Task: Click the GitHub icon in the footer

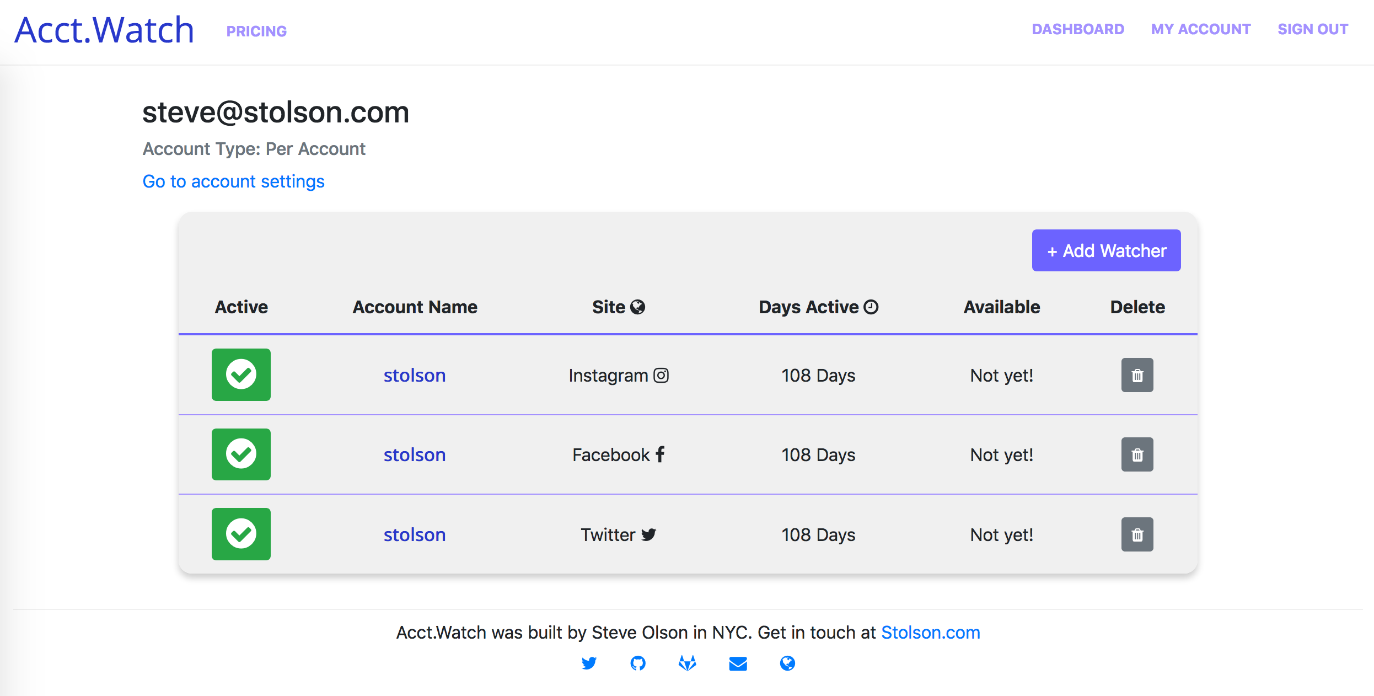Action: coord(638,663)
